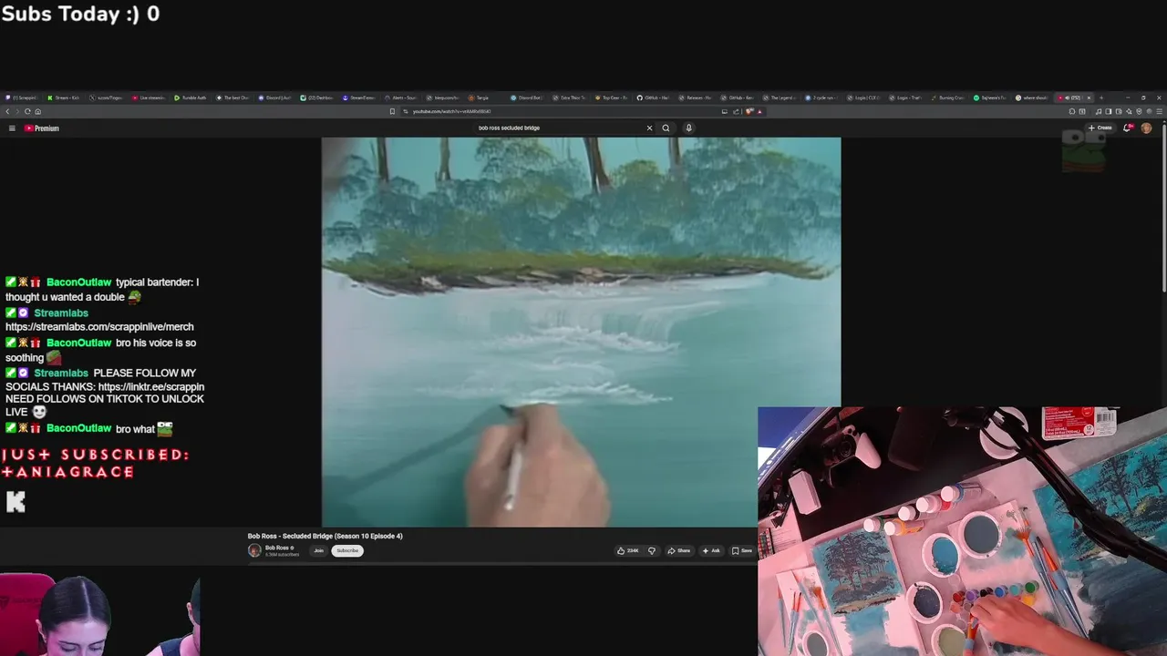Open YouTube notifications bell

tap(1128, 128)
